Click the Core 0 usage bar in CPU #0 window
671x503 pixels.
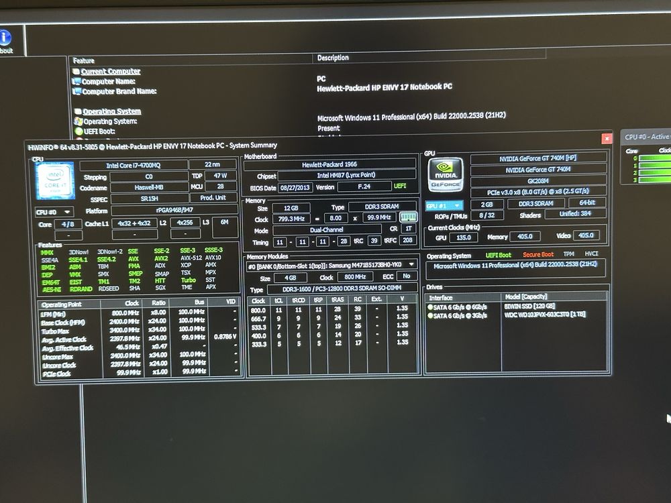click(x=654, y=158)
